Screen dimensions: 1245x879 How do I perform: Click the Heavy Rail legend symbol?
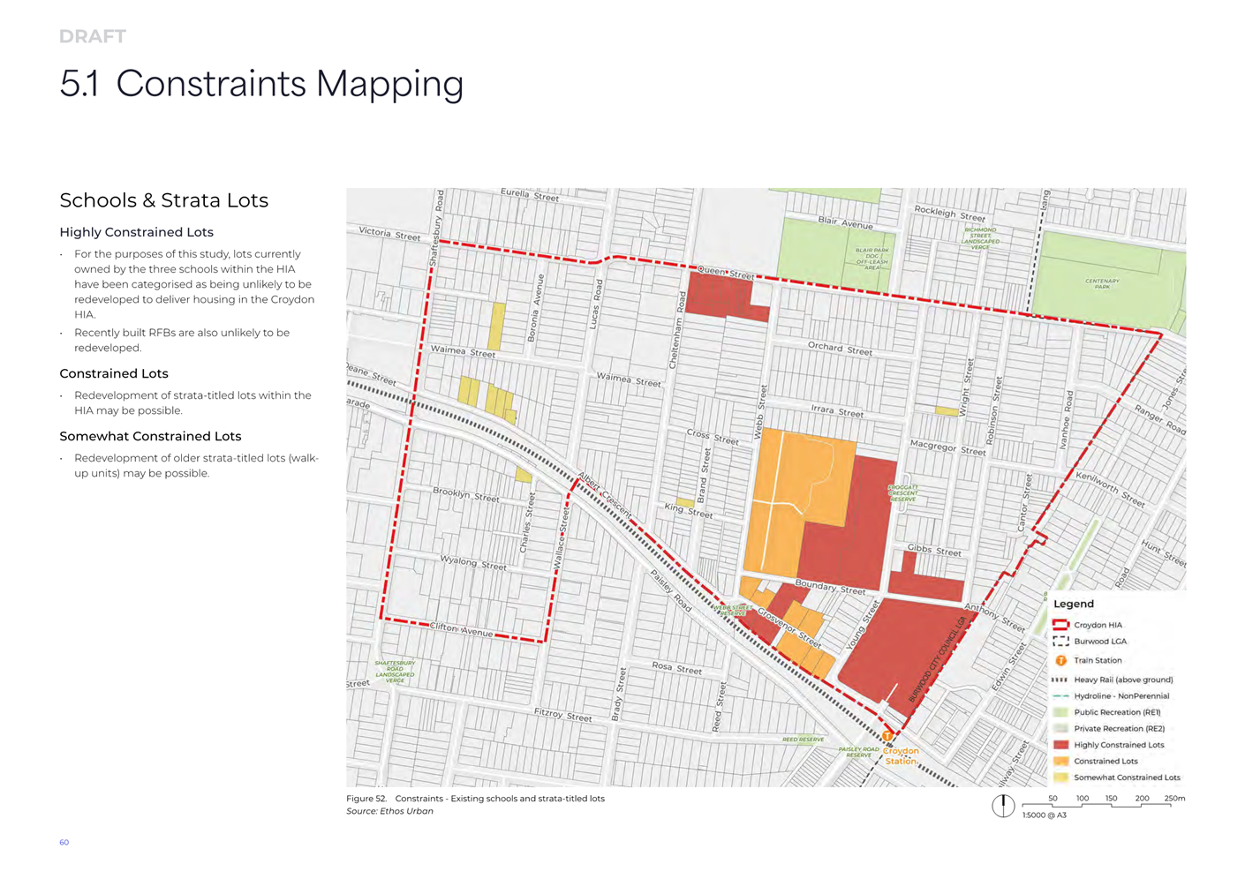coord(1060,680)
